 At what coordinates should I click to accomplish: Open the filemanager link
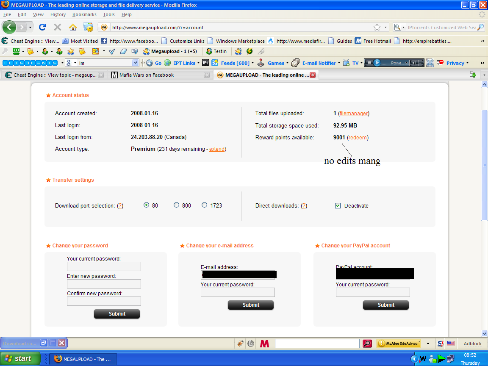point(354,114)
